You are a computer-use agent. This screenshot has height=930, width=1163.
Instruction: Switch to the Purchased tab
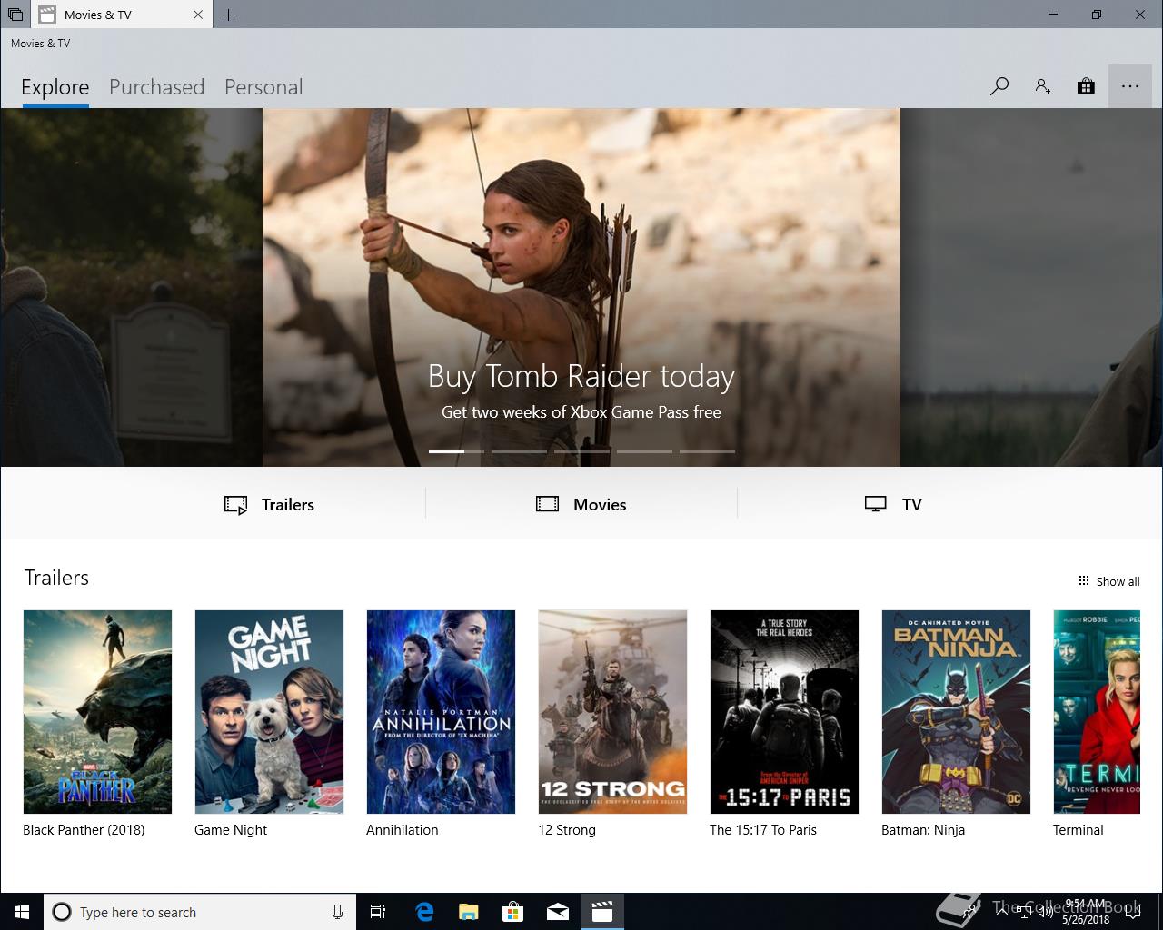pyautogui.click(x=157, y=87)
